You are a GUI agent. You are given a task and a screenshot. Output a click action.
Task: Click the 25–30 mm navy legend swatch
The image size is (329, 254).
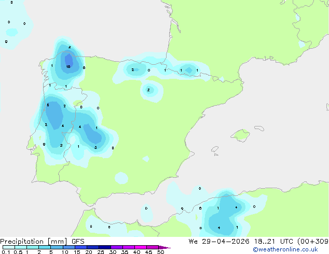tap(105, 247)
